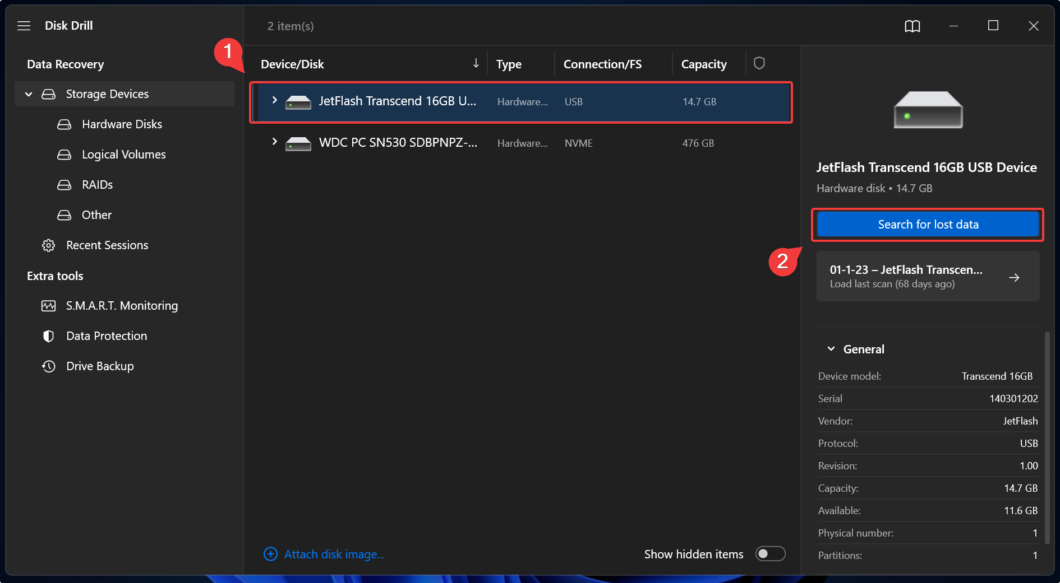This screenshot has width=1060, height=583.
Task: Click Vendor value JetFlash
Action: click(x=1020, y=421)
